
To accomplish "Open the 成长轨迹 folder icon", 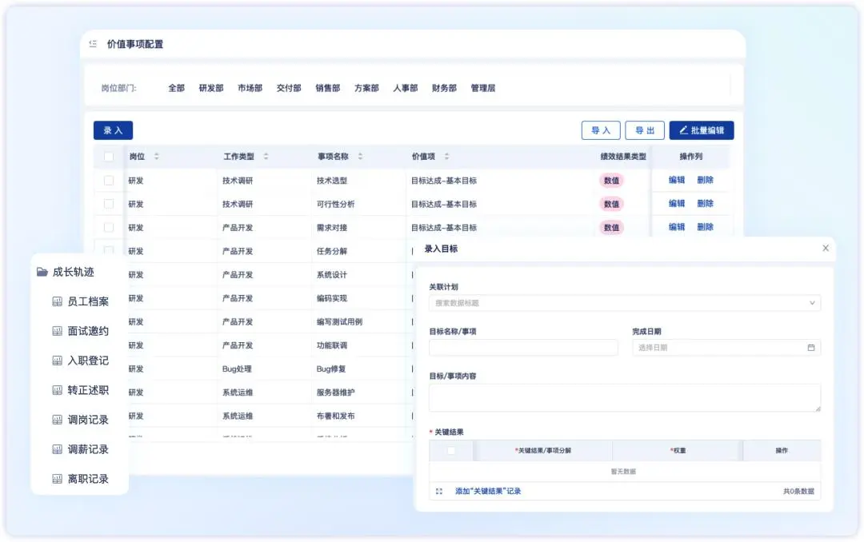I will point(42,272).
